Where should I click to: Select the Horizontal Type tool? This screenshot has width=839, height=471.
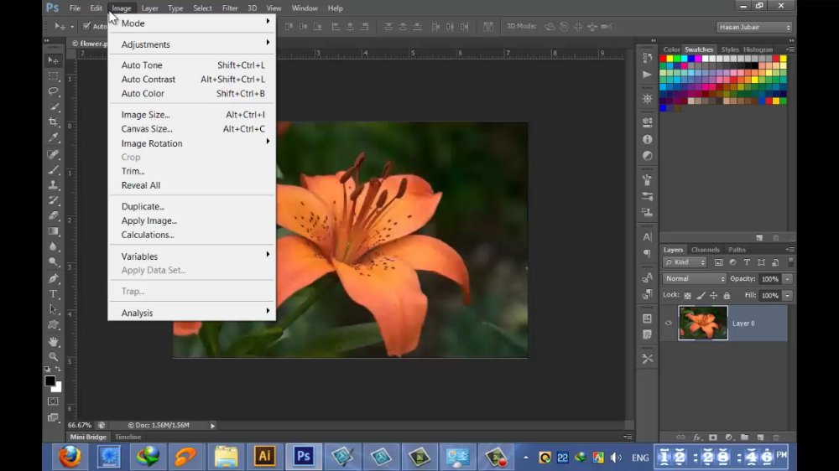tap(54, 294)
